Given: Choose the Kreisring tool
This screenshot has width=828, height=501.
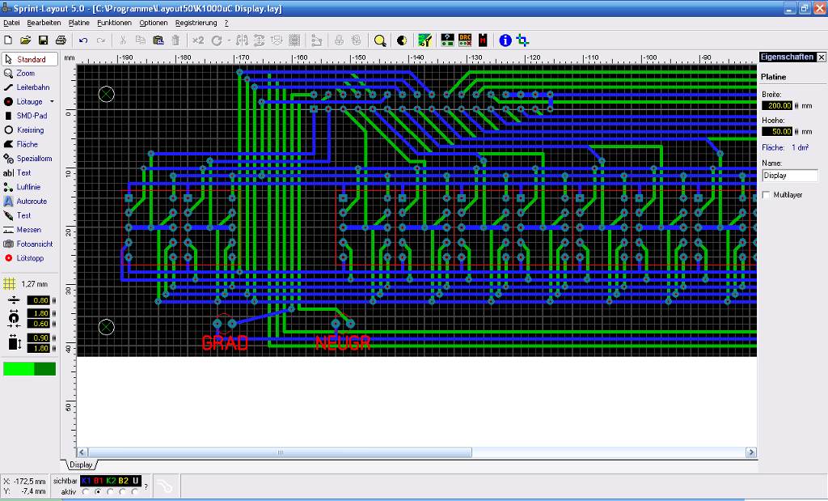Looking at the screenshot, I should point(29,130).
